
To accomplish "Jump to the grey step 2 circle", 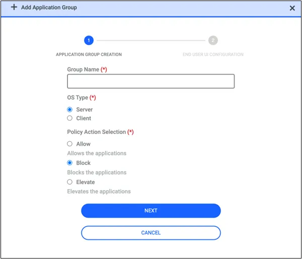I will click(x=213, y=40).
